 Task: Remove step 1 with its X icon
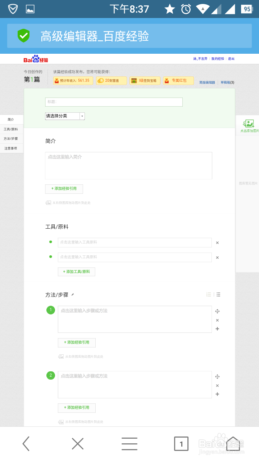tap(217, 320)
